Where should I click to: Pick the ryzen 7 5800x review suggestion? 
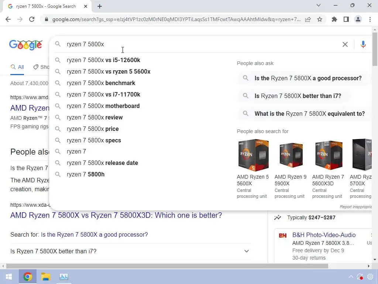pos(95,117)
